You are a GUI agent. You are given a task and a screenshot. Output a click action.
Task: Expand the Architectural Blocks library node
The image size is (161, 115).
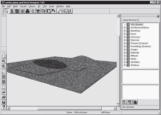click(x=125, y=28)
